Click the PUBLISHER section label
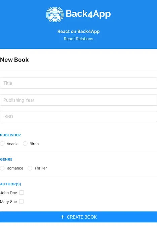Viewport: 157px width, 228px height. [x=10, y=135]
